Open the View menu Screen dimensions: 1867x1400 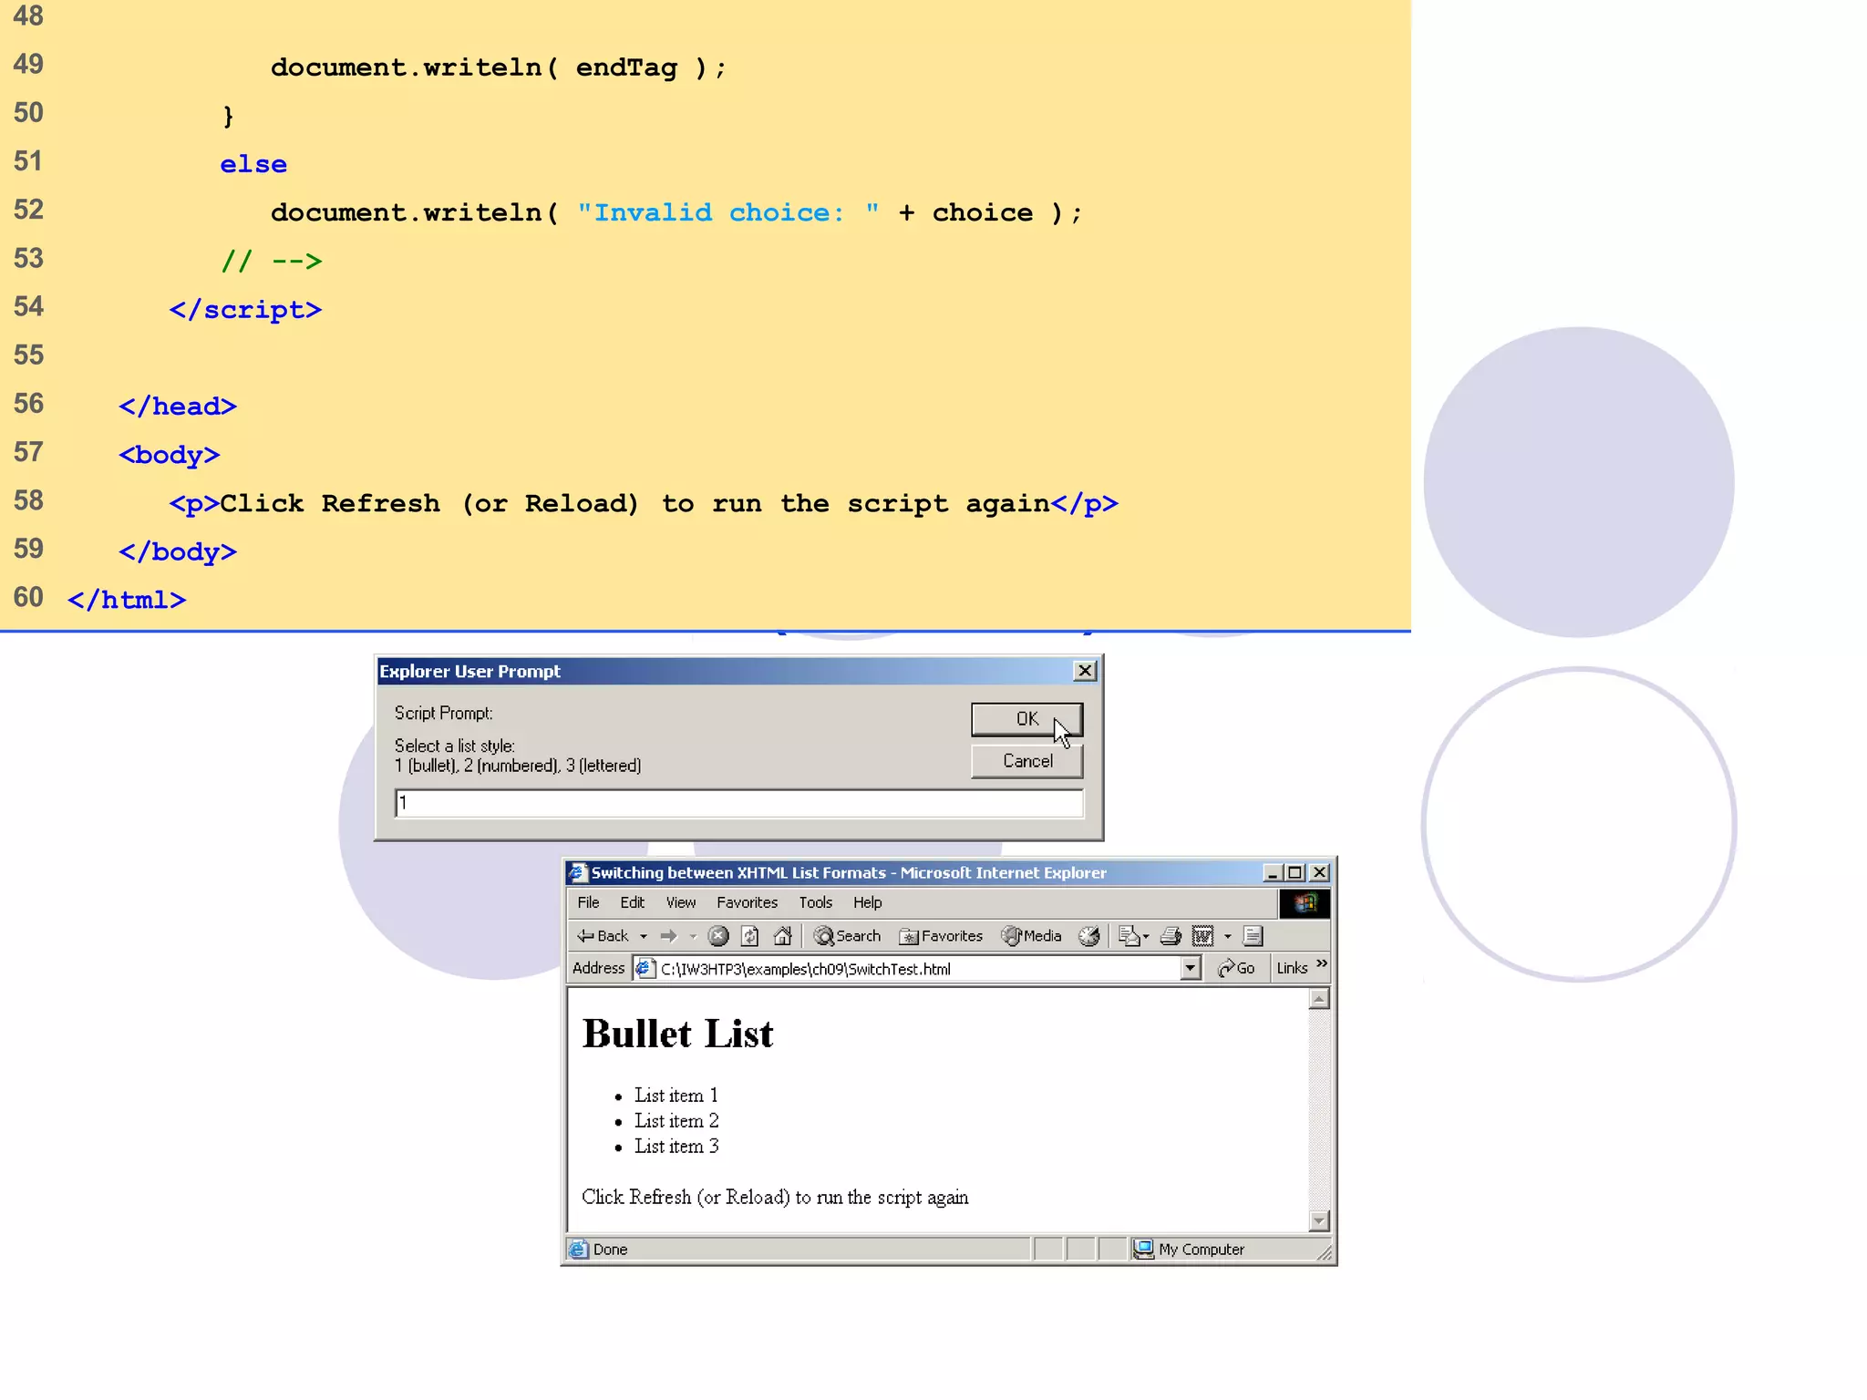coord(681,902)
